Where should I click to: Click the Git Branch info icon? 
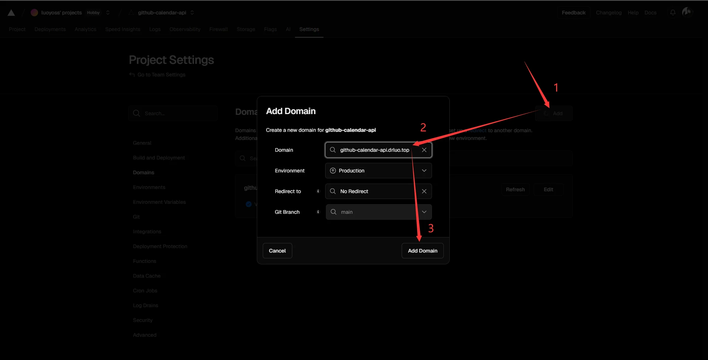coord(318,212)
